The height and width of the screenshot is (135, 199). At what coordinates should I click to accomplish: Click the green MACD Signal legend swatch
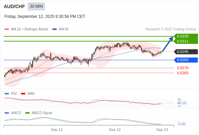(x=27, y=113)
